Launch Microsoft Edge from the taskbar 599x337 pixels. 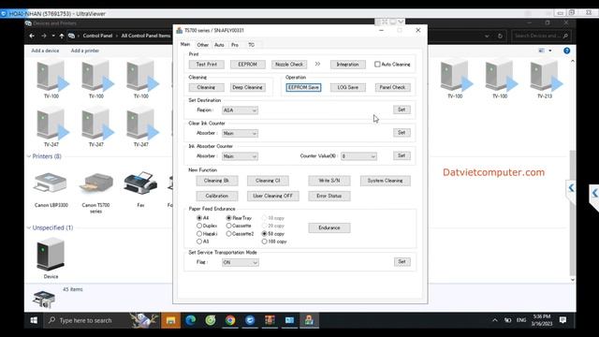coord(190,320)
